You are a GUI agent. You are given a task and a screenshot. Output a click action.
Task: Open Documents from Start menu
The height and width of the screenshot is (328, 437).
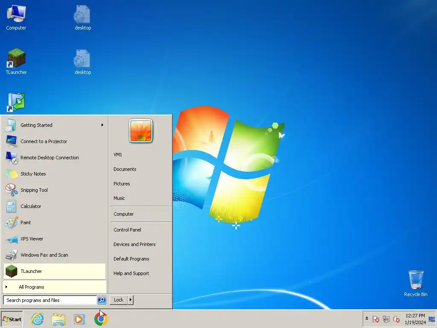[x=125, y=169]
